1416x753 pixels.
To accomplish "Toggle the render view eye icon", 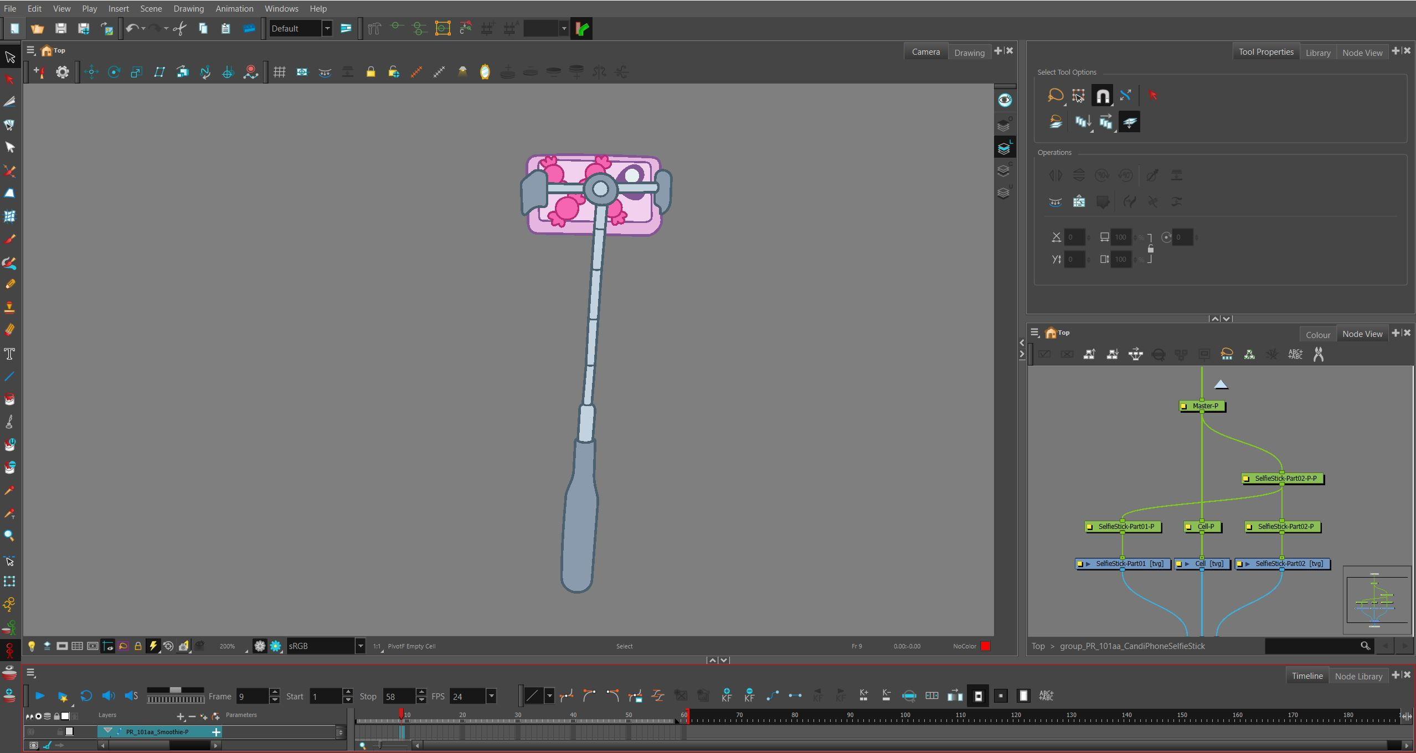I will click(x=1005, y=100).
